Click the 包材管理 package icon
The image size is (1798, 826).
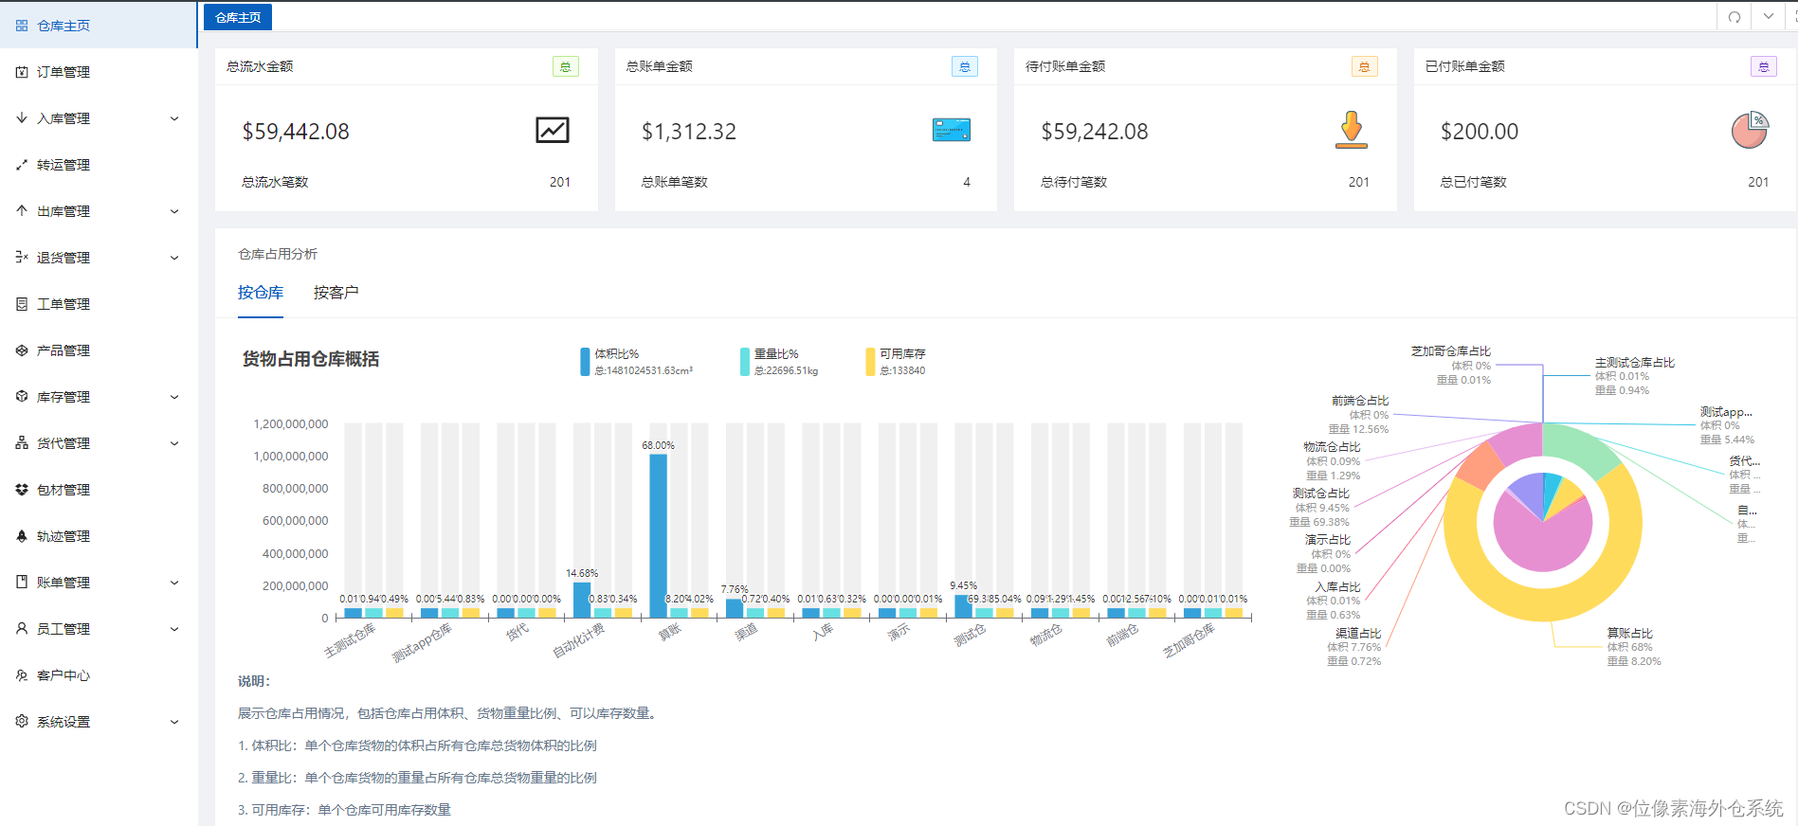pos(21,490)
